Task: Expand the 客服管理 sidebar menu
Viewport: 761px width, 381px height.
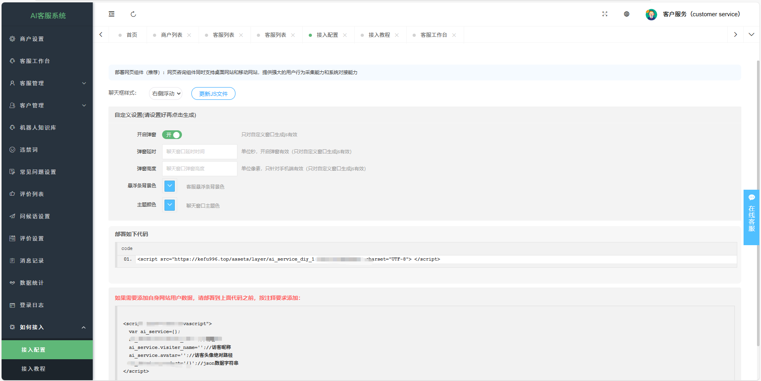Action: (x=48, y=83)
